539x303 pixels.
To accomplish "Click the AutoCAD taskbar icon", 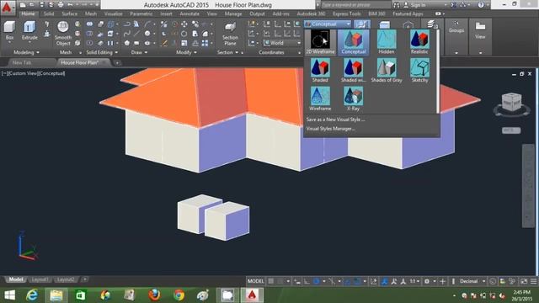I will coord(252,295).
